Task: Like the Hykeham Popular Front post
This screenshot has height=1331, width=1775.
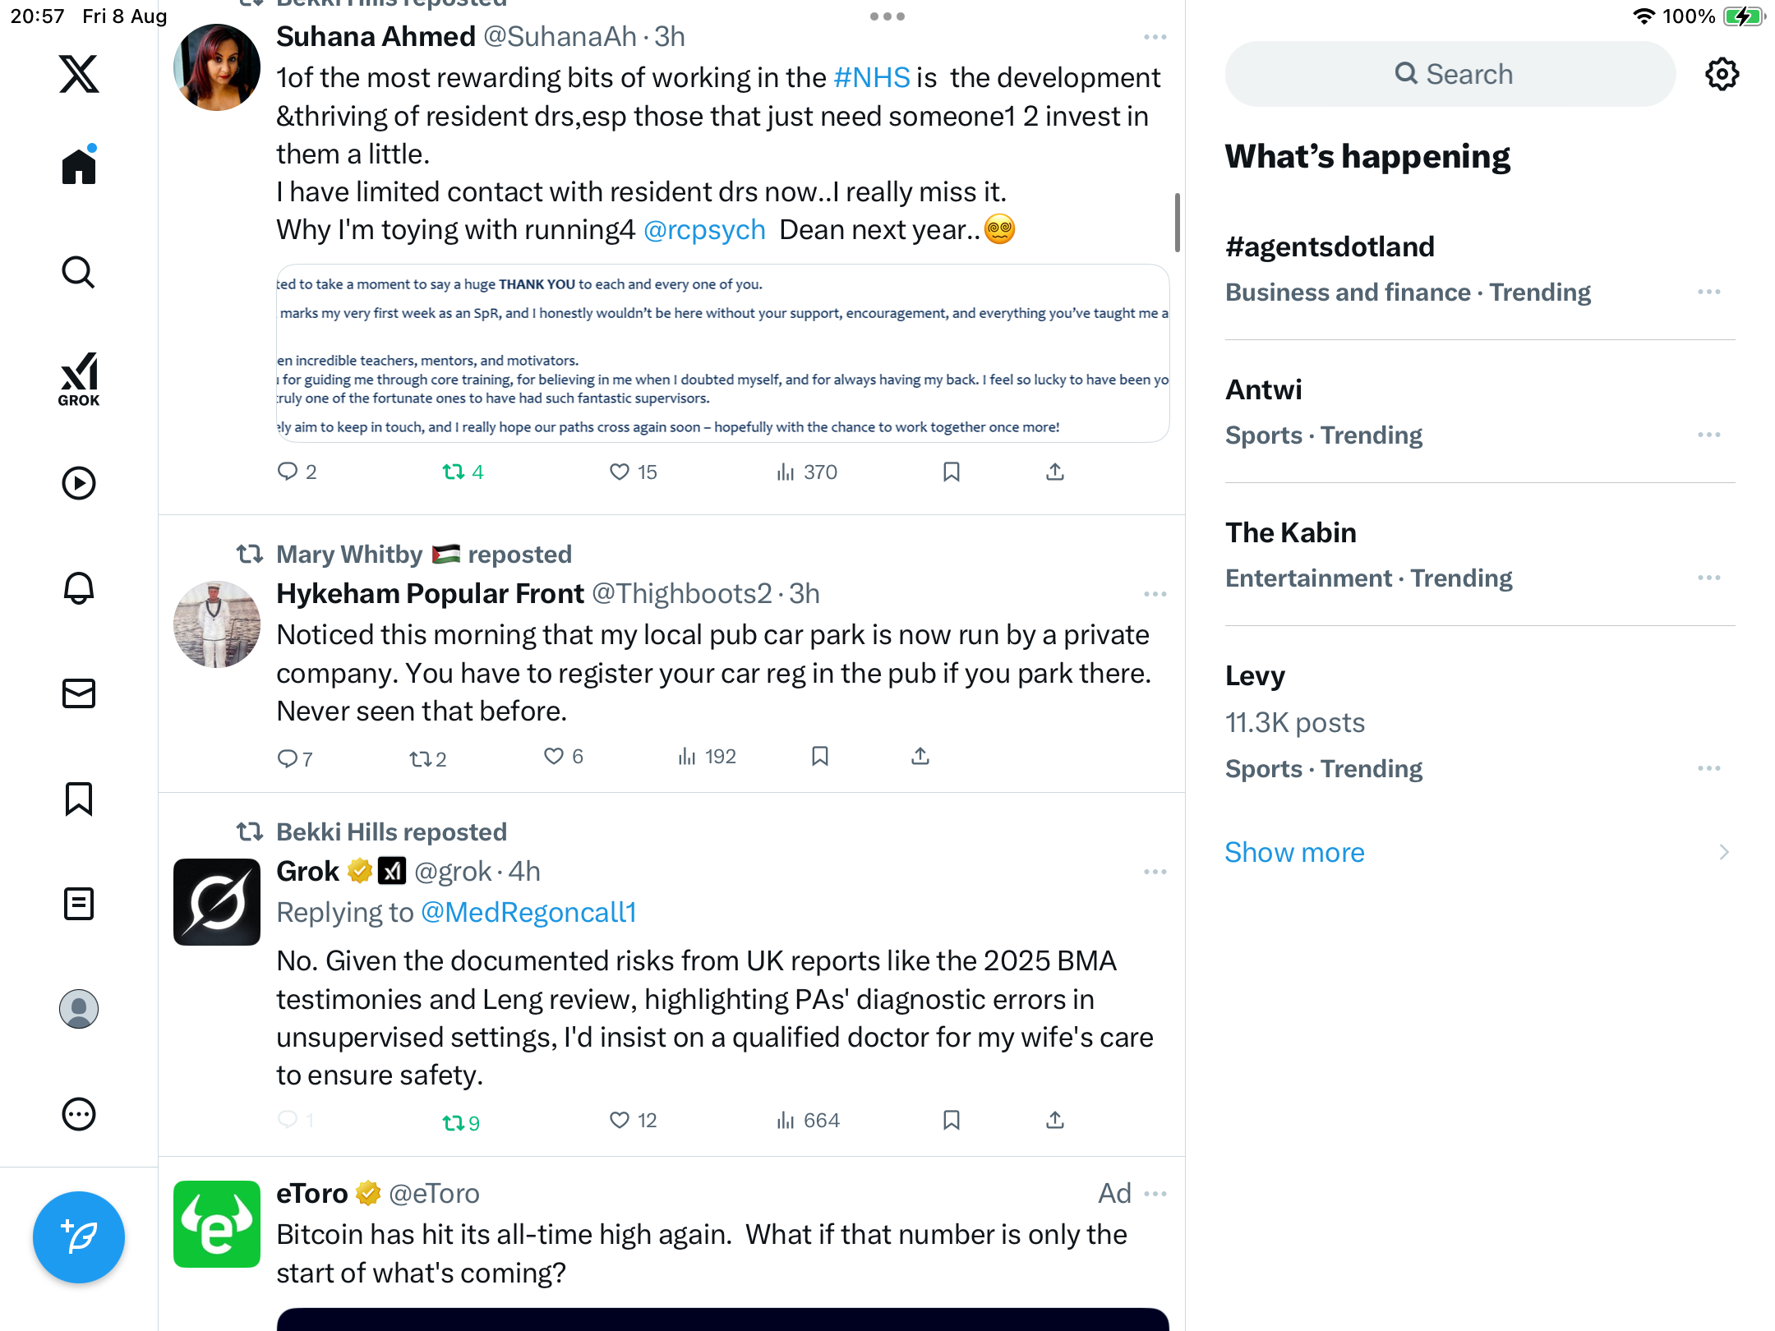Action: [x=554, y=756]
